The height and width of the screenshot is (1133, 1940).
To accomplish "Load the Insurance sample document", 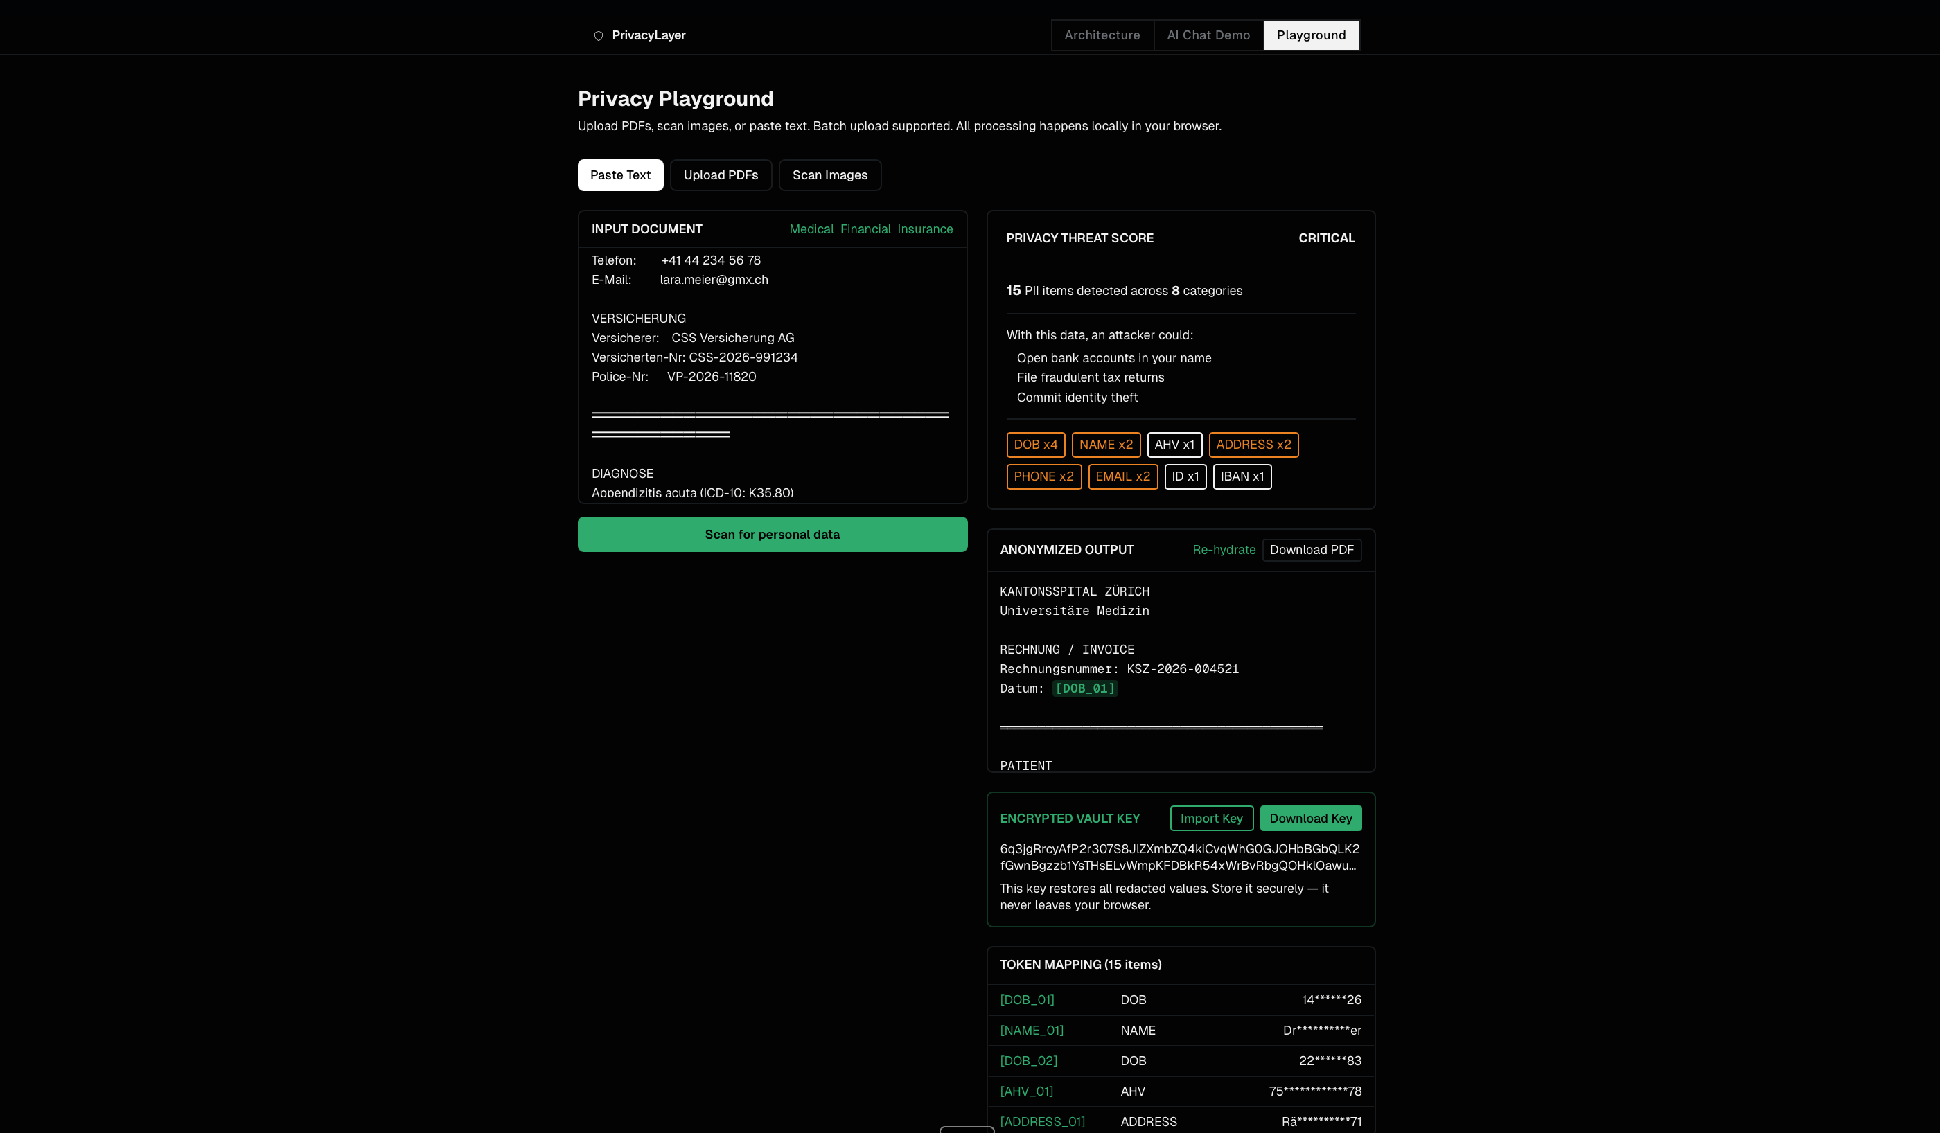I will (x=924, y=229).
